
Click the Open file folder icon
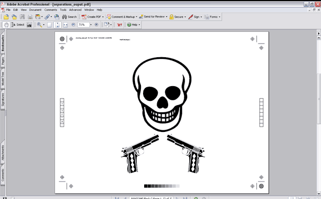pyautogui.click(x=6, y=17)
